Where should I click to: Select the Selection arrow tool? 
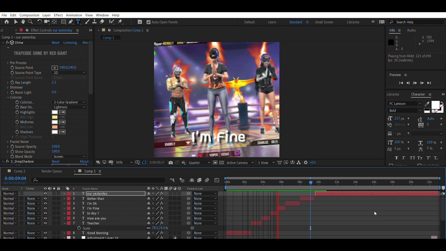coord(16,22)
